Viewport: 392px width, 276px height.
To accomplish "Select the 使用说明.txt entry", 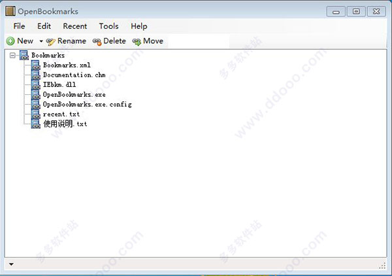I will coord(65,124).
